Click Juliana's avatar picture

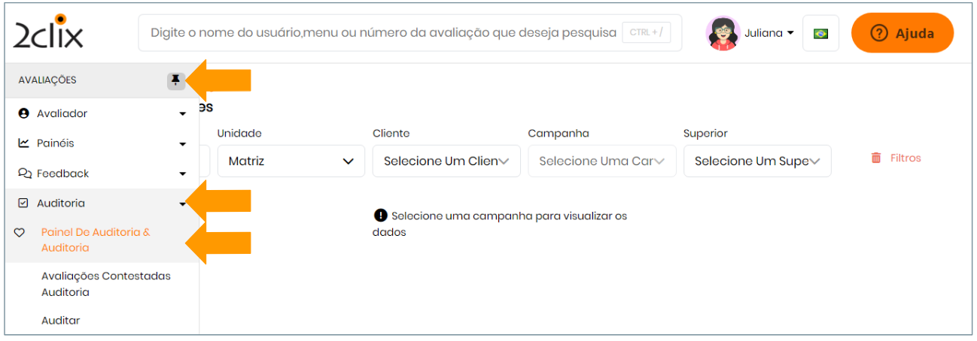coord(723,33)
